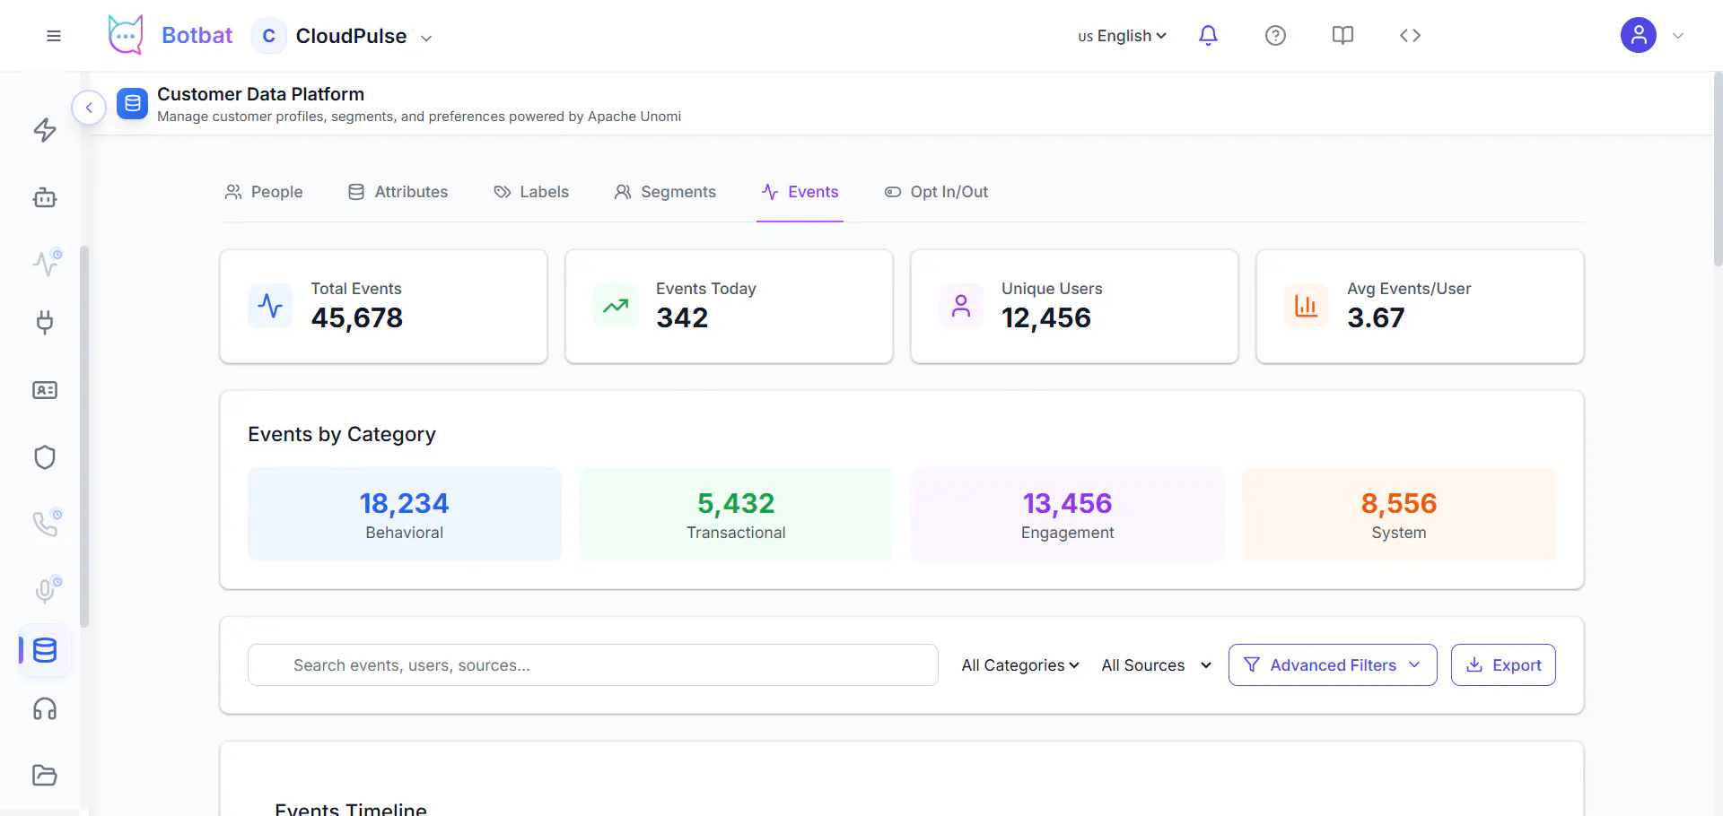Expand the user account chevron

tap(1678, 36)
